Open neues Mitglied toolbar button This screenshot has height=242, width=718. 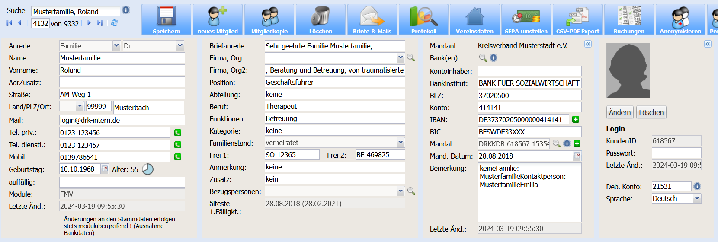(218, 20)
